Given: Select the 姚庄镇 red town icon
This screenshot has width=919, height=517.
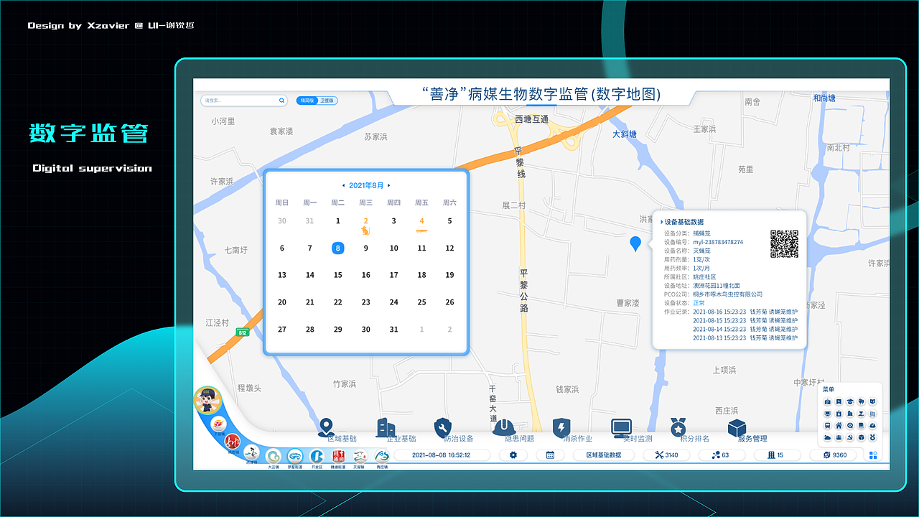Looking at the screenshot, I should [x=233, y=441].
